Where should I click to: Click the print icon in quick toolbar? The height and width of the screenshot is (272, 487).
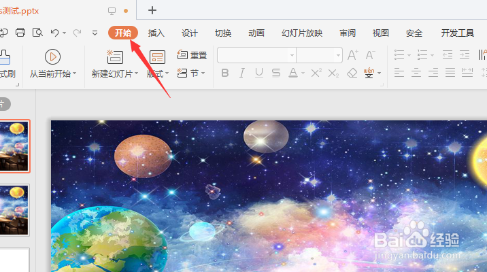[x=20, y=33]
